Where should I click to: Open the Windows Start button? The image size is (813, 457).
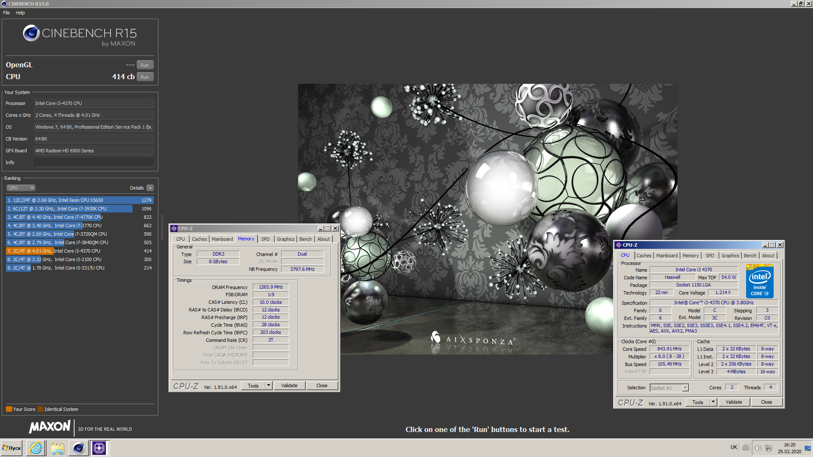click(12, 448)
